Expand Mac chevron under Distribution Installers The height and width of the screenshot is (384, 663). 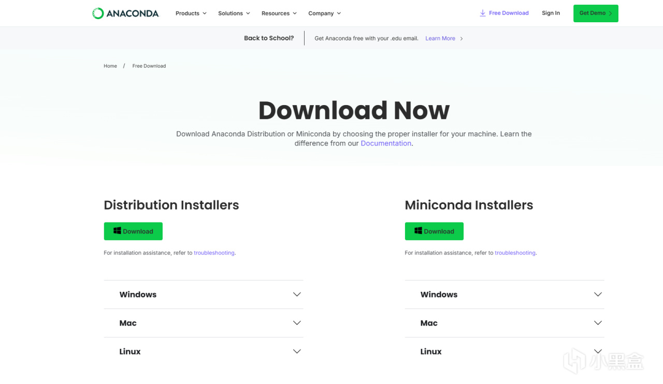point(297,323)
